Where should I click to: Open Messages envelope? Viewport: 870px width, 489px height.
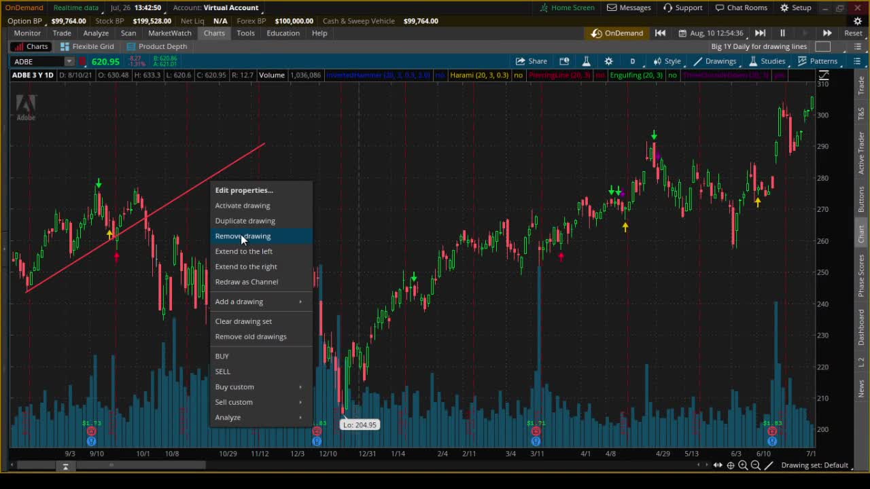tap(629, 7)
